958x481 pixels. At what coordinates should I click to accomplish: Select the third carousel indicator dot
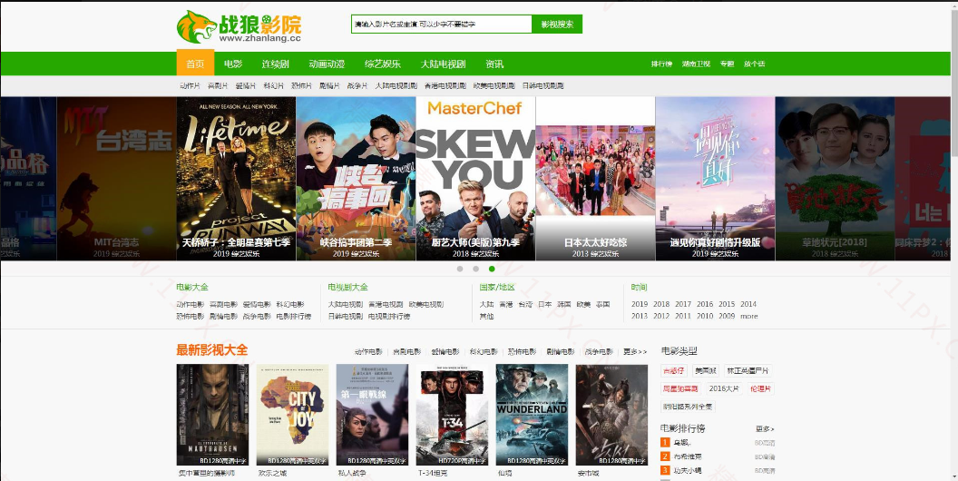click(x=492, y=269)
